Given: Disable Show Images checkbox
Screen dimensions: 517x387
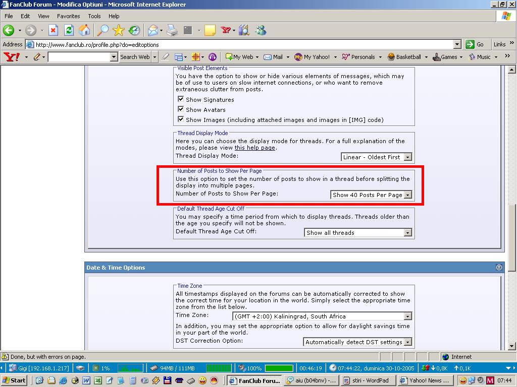Looking at the screenshot, I should pyautogui.click(x=181, y=119).
